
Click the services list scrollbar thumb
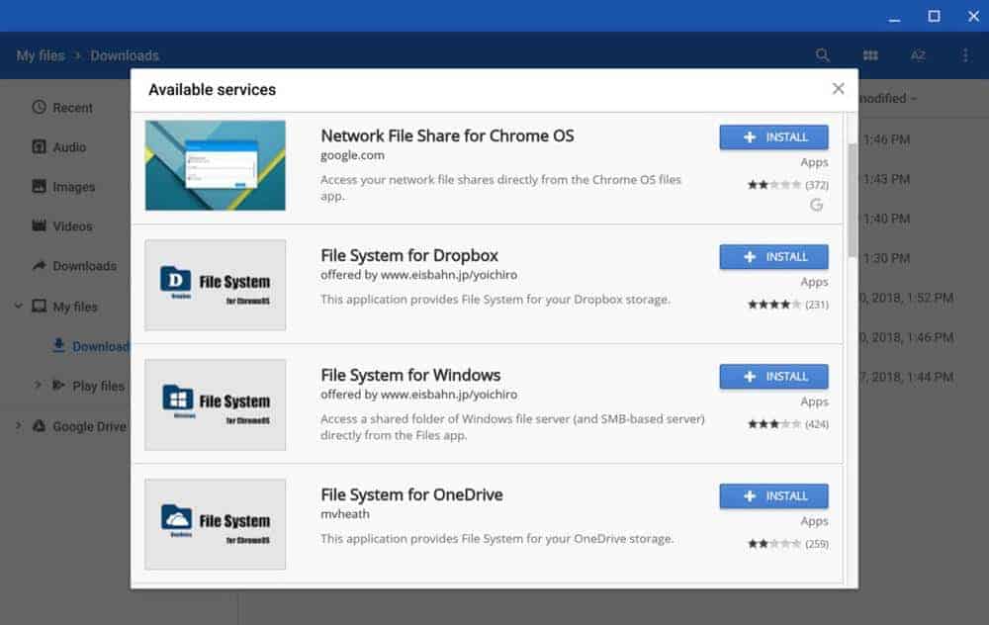(853, 200)
